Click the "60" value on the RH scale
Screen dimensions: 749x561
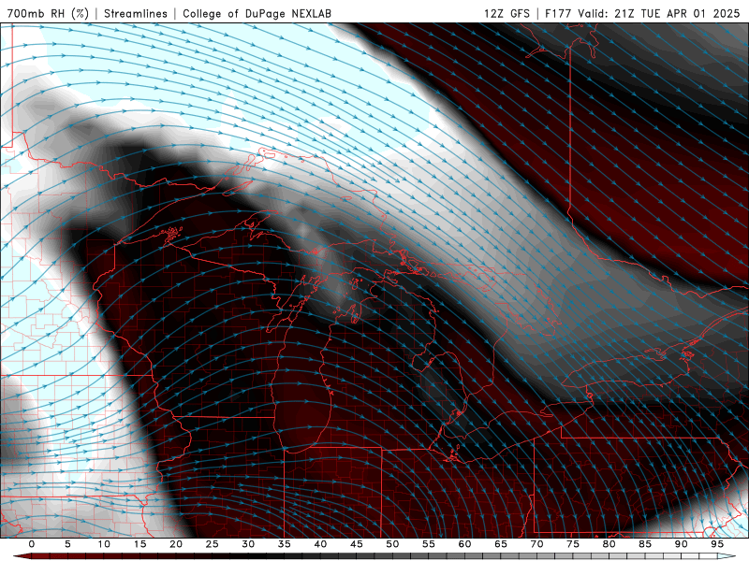pyautogui.click(x=464, y=544)
